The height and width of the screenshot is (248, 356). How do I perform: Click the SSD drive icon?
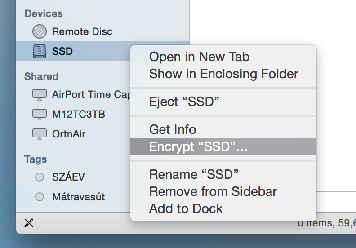point(40,51)
